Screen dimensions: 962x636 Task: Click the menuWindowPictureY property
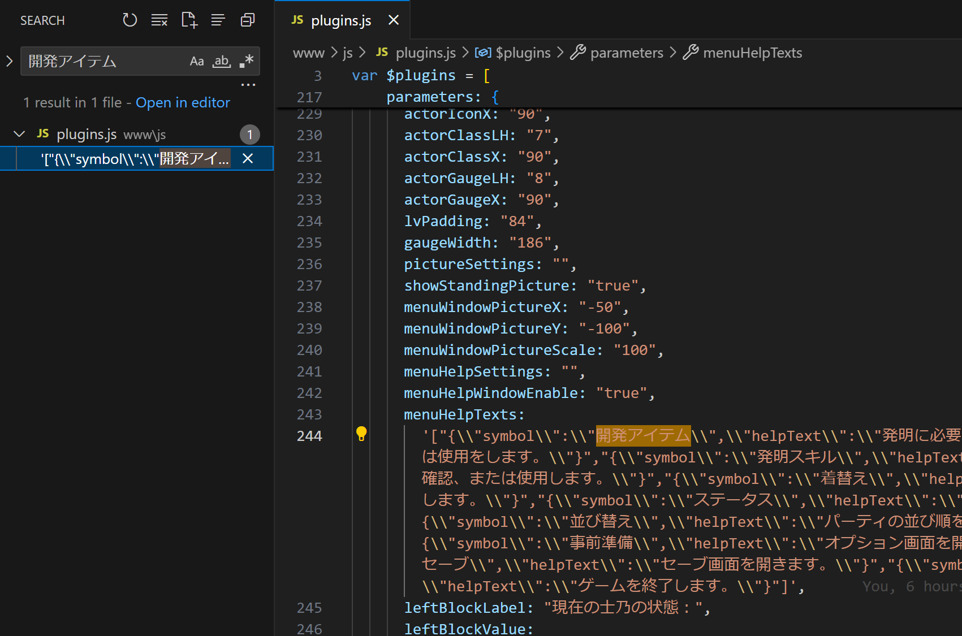(482, 328)
